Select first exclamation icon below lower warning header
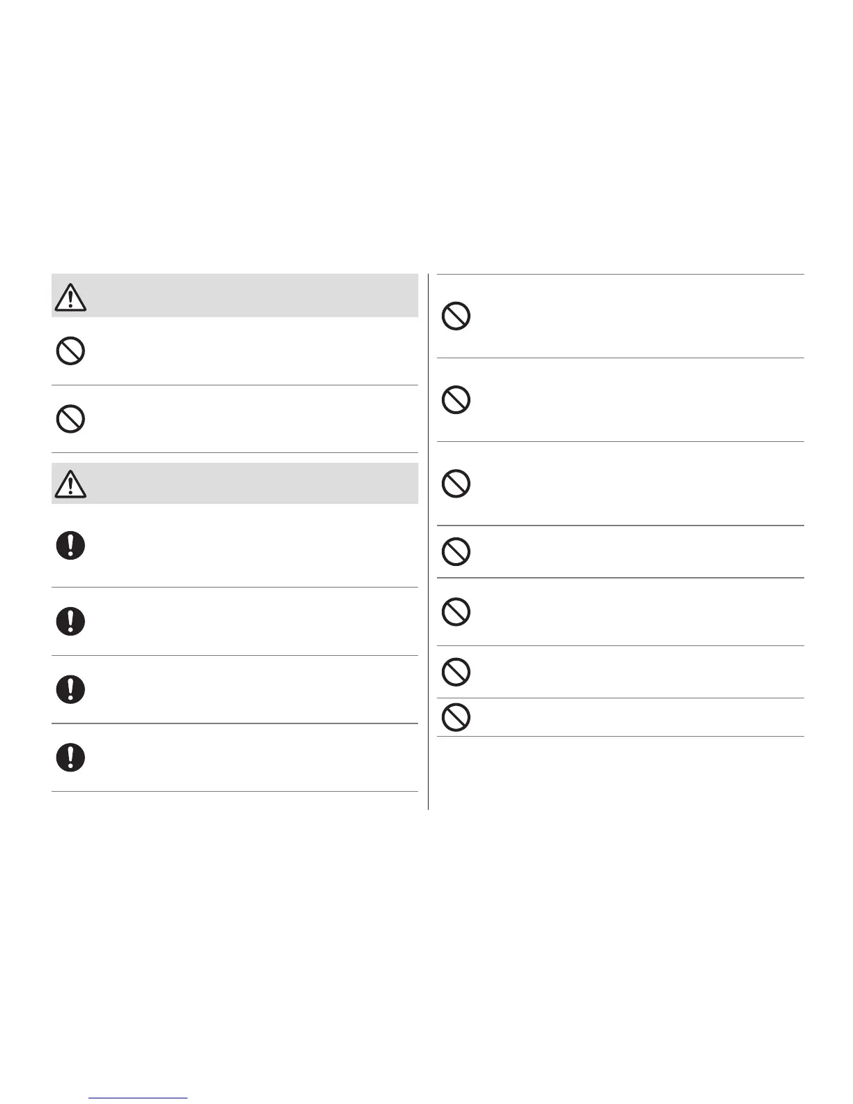The image size is (853, 1104). 70,545
